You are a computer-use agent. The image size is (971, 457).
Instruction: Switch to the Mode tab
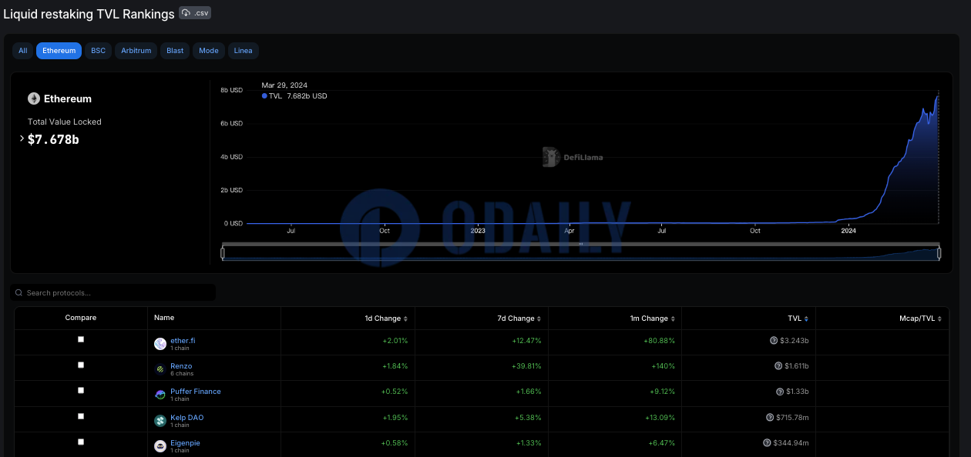click(209, 51)
